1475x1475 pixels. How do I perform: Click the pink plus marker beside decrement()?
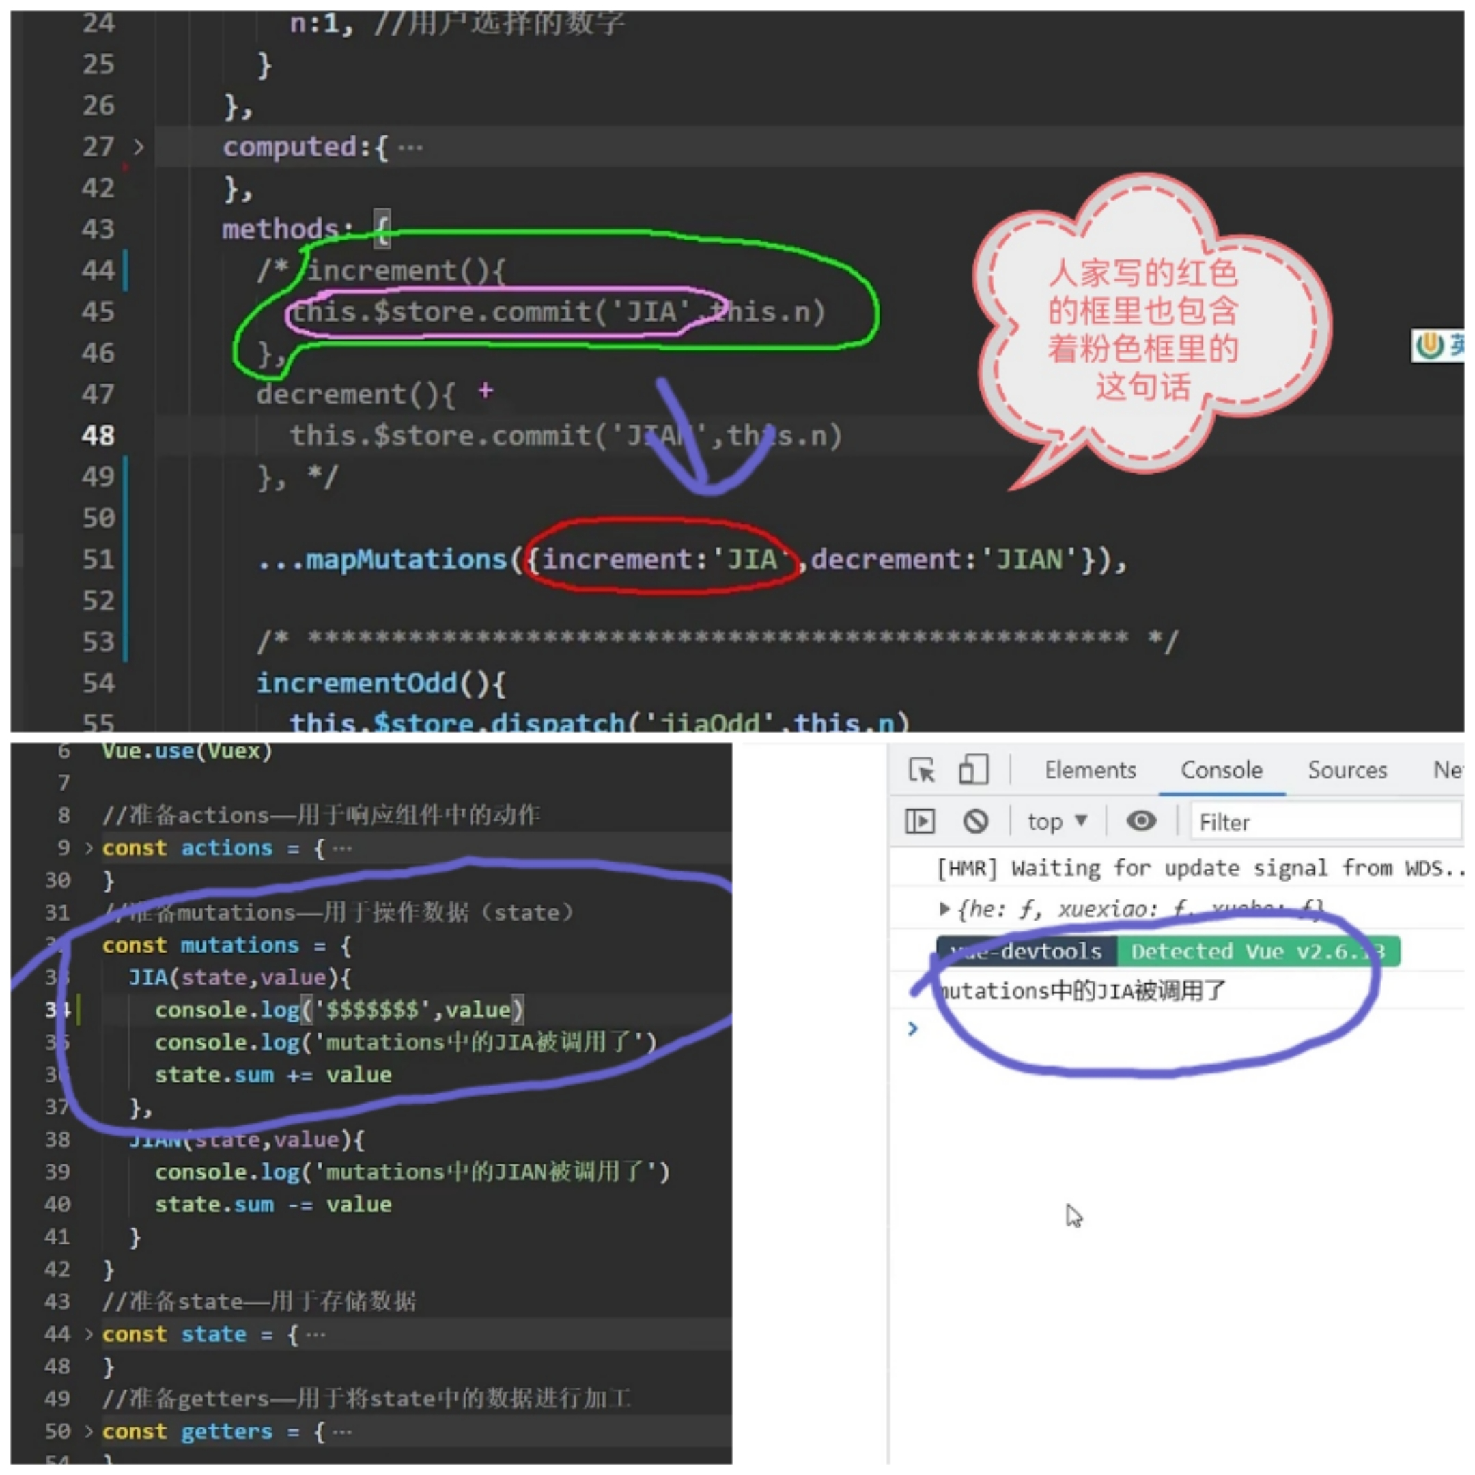point(486,391)
